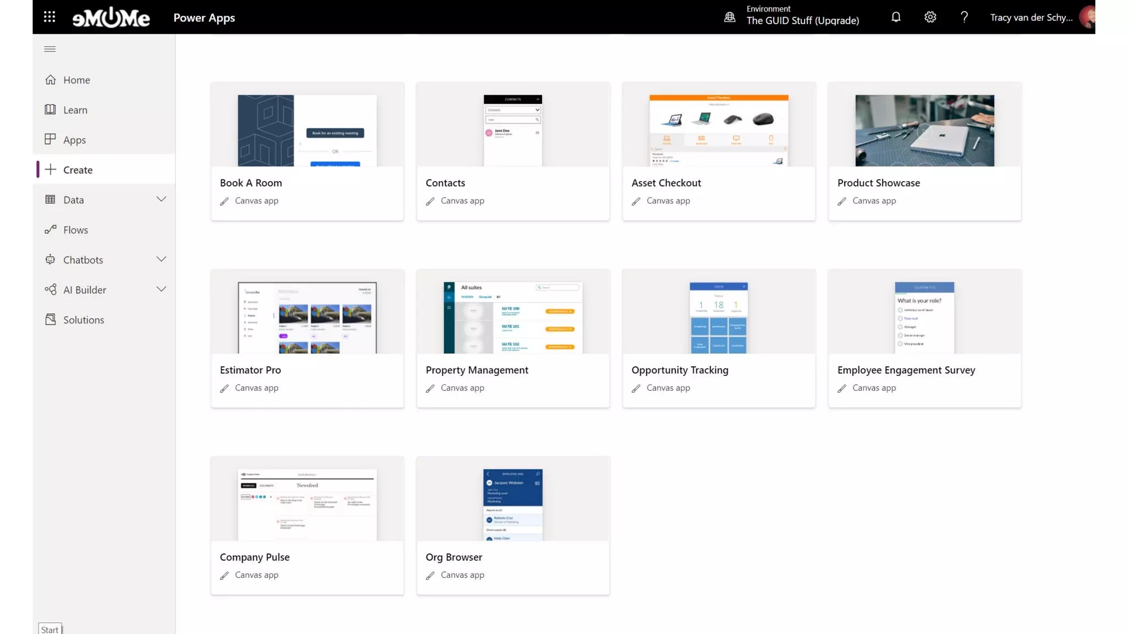Click the Org Browser template title
Image resolution: width=1128 pixels, height=634 pixels.
point(454,557)
